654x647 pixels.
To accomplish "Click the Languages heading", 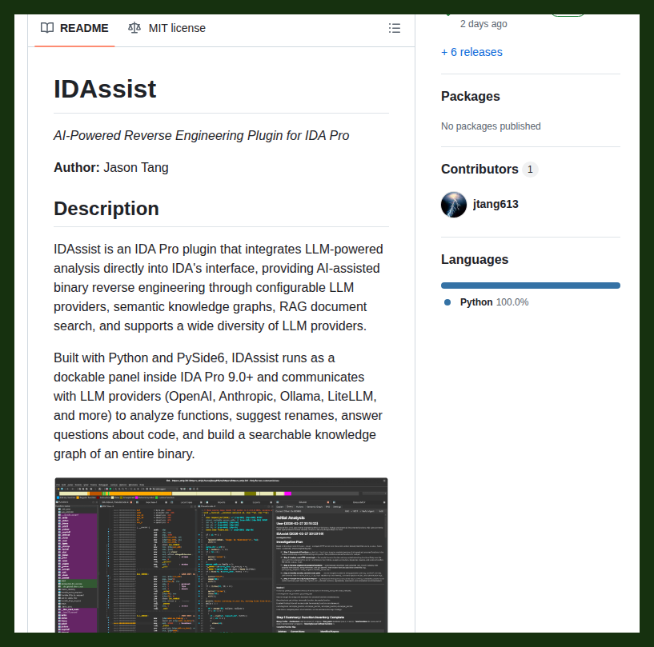I will tap(475, 260).
